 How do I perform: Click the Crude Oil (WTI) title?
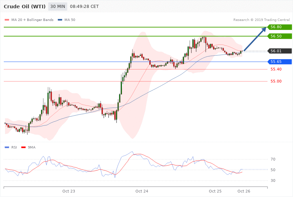(x=25, y=7)
